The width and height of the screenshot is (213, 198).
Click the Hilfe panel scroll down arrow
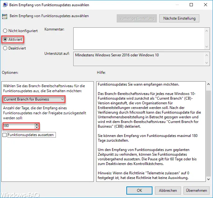point(208,179)
